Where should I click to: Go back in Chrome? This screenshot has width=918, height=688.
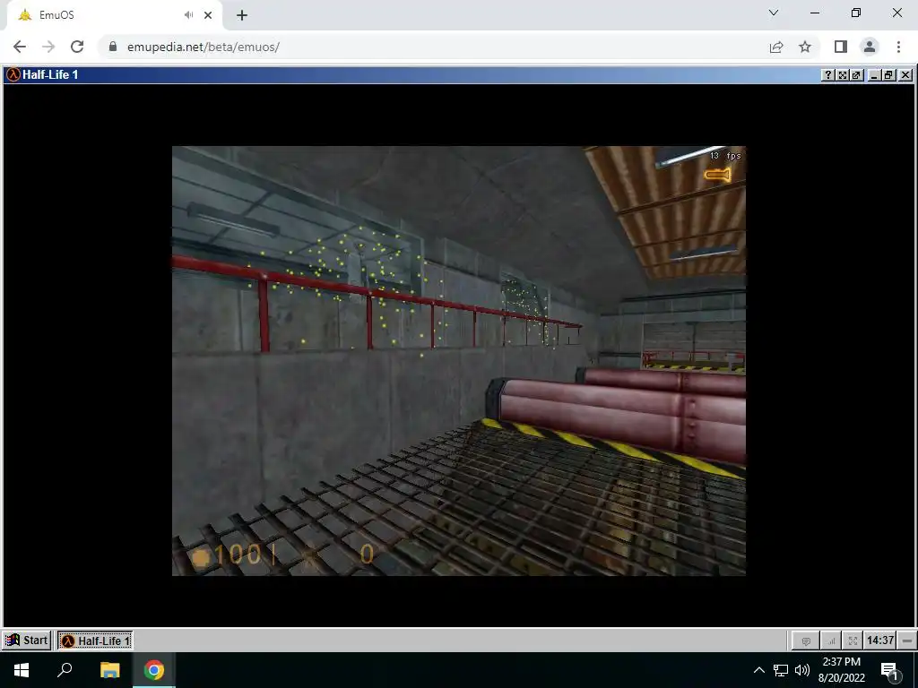tap(20, 47)
